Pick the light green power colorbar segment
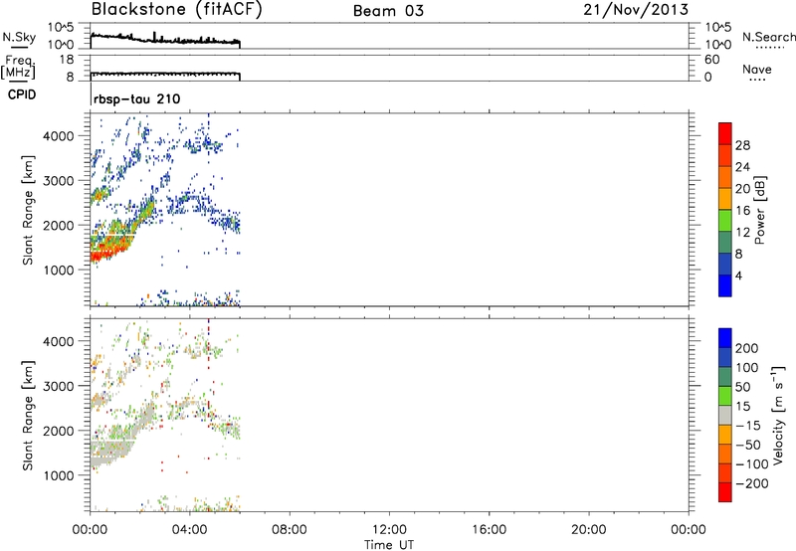 [725, 220]
